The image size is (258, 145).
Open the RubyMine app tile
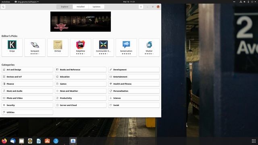[x=81, y=48]
